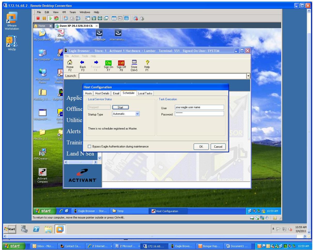Start the local scheduler service
Image resolution: width=313 pixels, height=250 pixels.
[x=121, y=107]
